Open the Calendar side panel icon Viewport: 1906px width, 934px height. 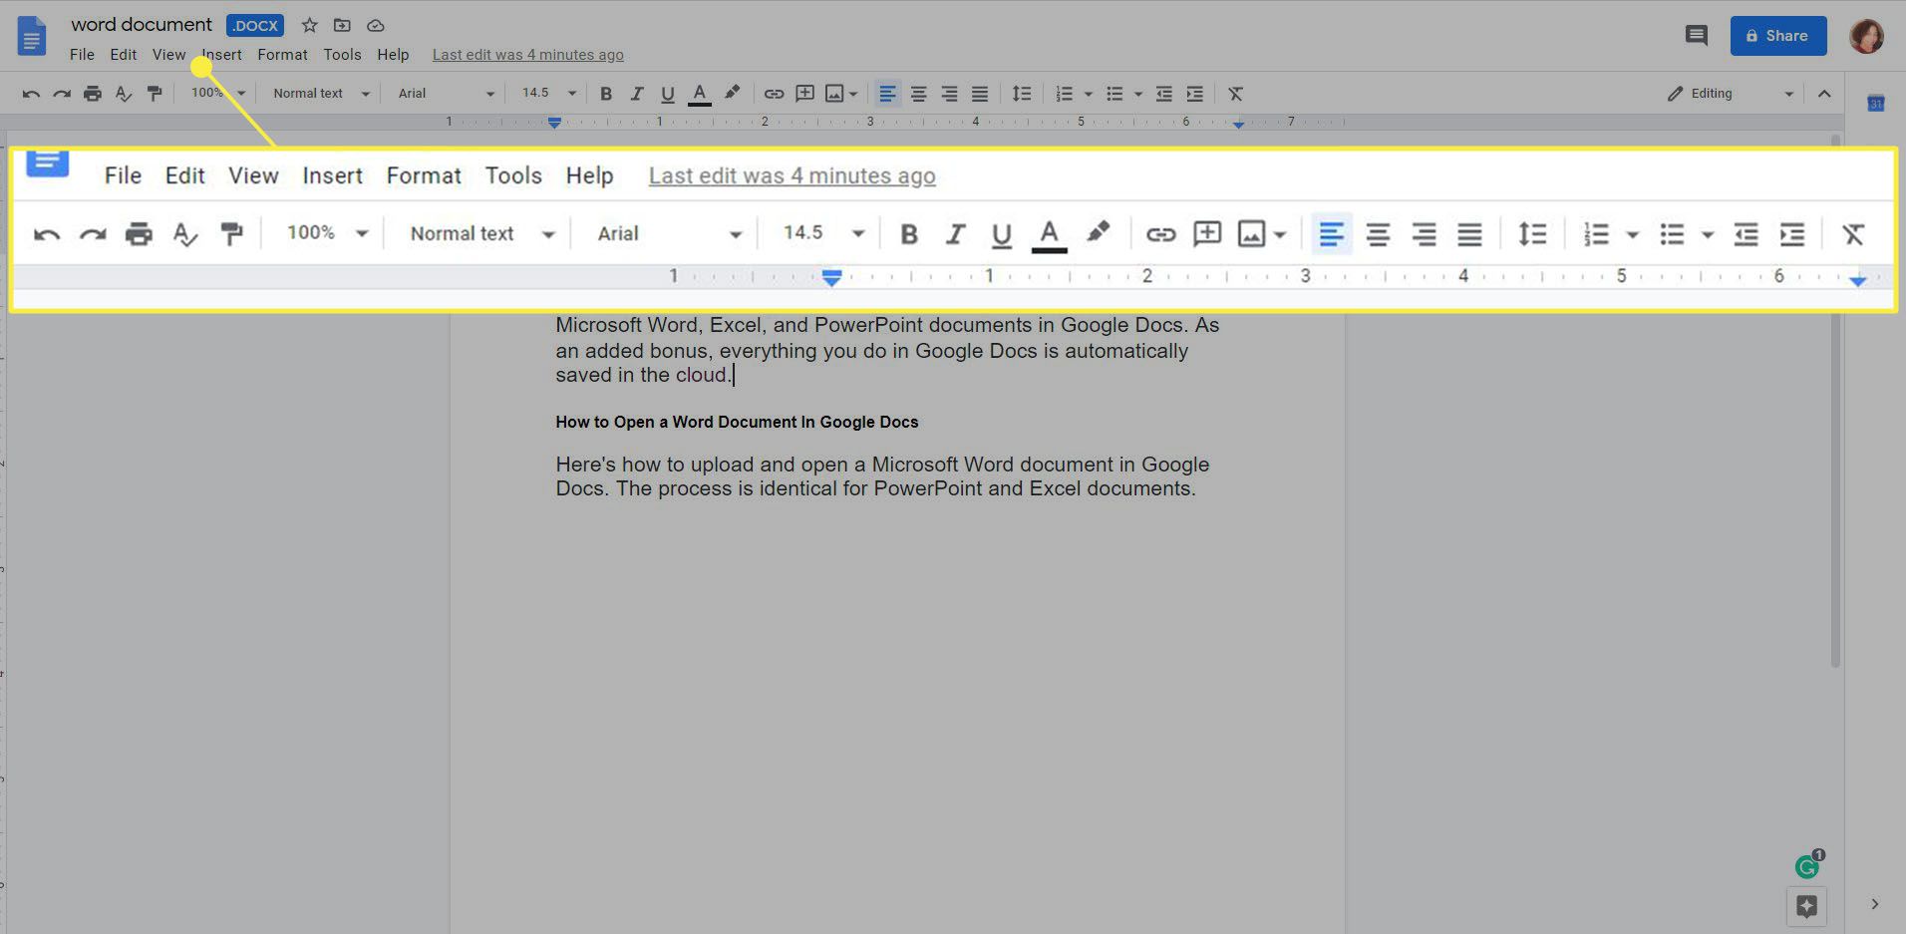pos(1875,104)
